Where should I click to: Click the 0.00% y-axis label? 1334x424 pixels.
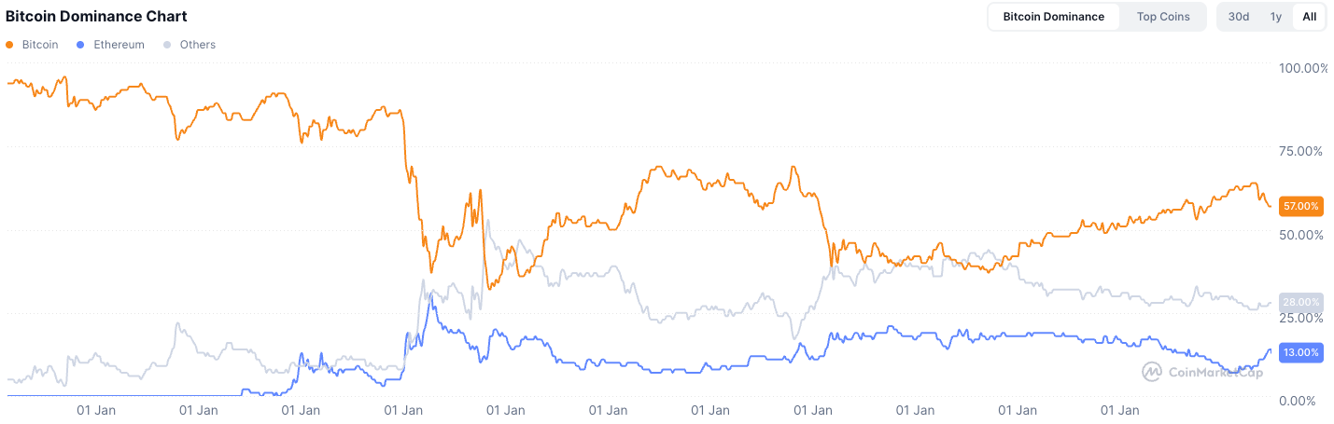[1301, 401]
